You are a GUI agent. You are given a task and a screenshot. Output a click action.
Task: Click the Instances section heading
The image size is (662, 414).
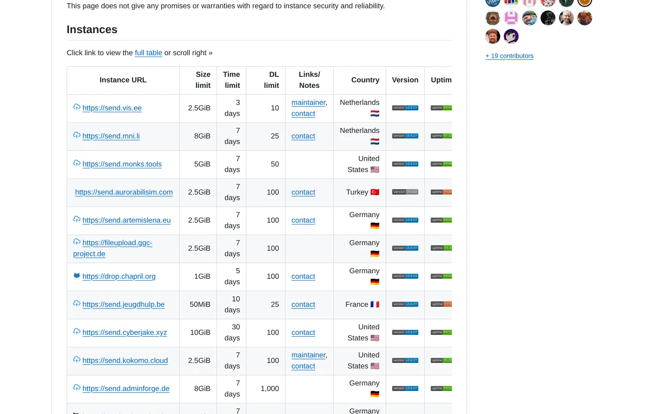(92, 29)
